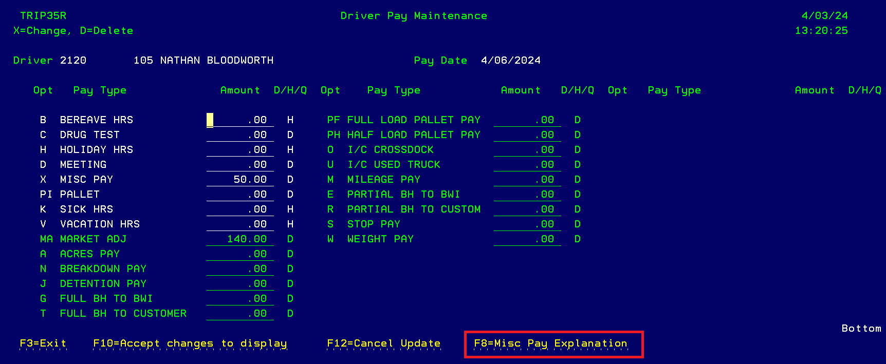Click the FULL LOAD PALLET PAY amount
Screen dimensions: 886x364
click(527, 120)
